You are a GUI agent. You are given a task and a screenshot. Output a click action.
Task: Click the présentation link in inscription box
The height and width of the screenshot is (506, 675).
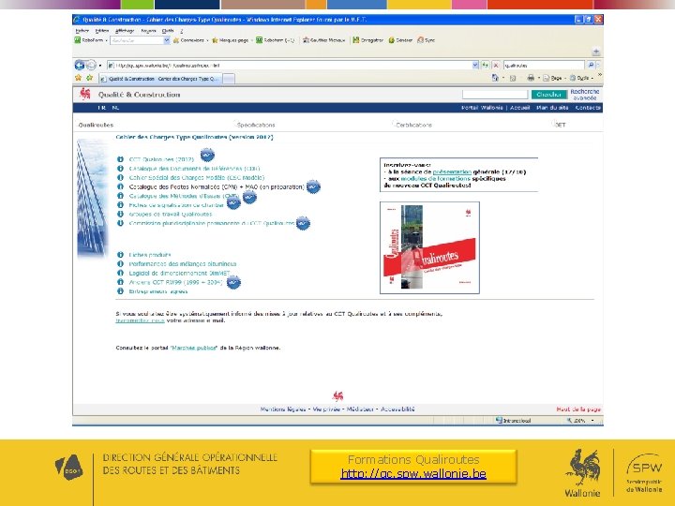(452, 171)
